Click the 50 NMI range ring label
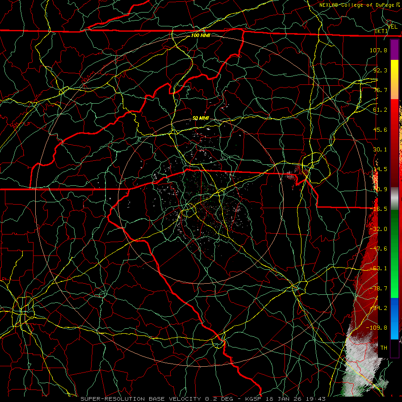 (201, 118)
